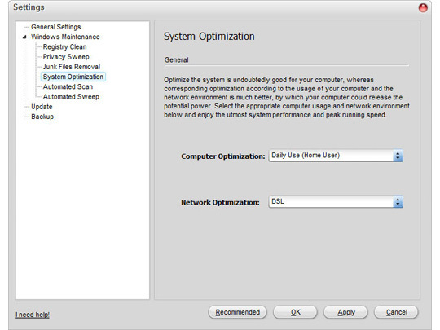Open Automated Scan settings
This screenshot has width=440, height=330.
coord(68,86)
